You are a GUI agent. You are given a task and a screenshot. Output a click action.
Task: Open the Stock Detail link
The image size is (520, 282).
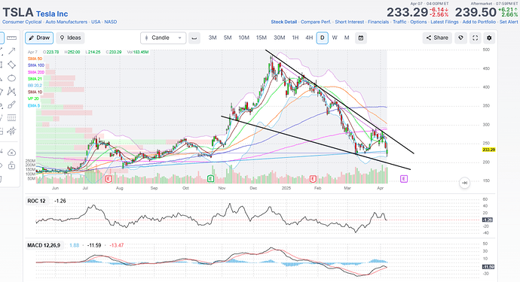(x=284, y=22)
